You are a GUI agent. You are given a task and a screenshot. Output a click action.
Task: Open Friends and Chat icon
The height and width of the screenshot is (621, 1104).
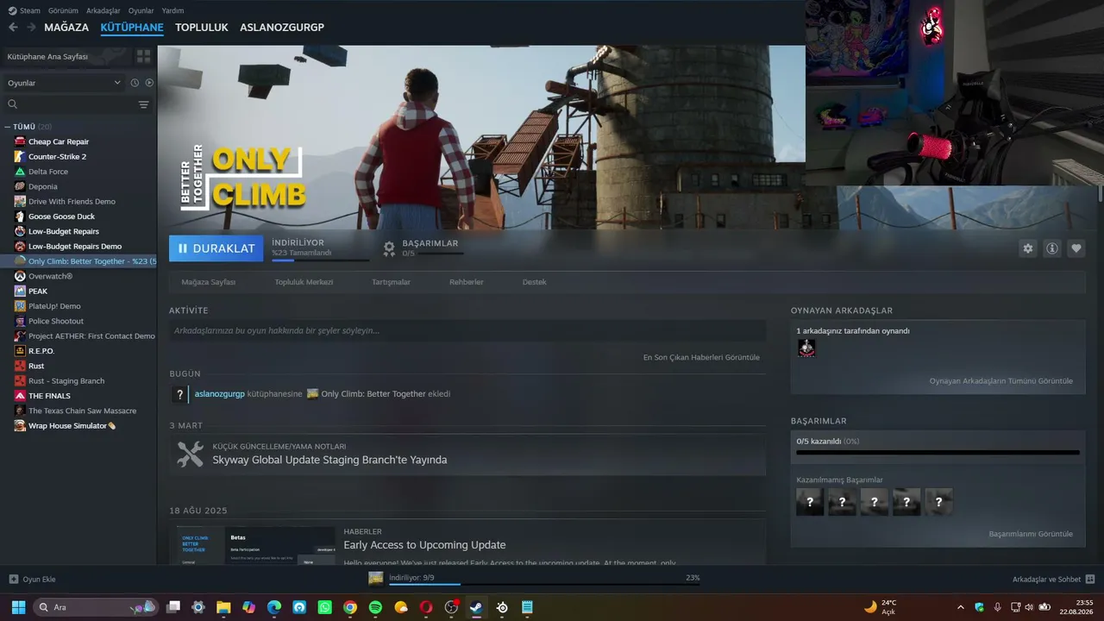[1090, 579]
